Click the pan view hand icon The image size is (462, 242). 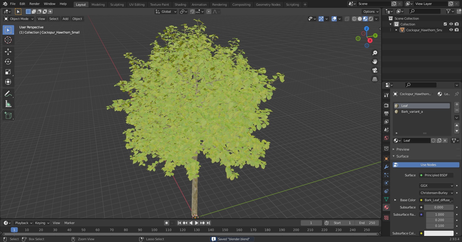[x=375, y=62]
